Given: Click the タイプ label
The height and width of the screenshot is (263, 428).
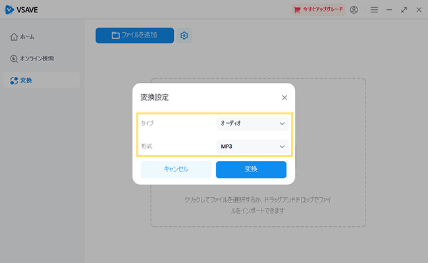Looking at the screenshot, I should [147, 124].
